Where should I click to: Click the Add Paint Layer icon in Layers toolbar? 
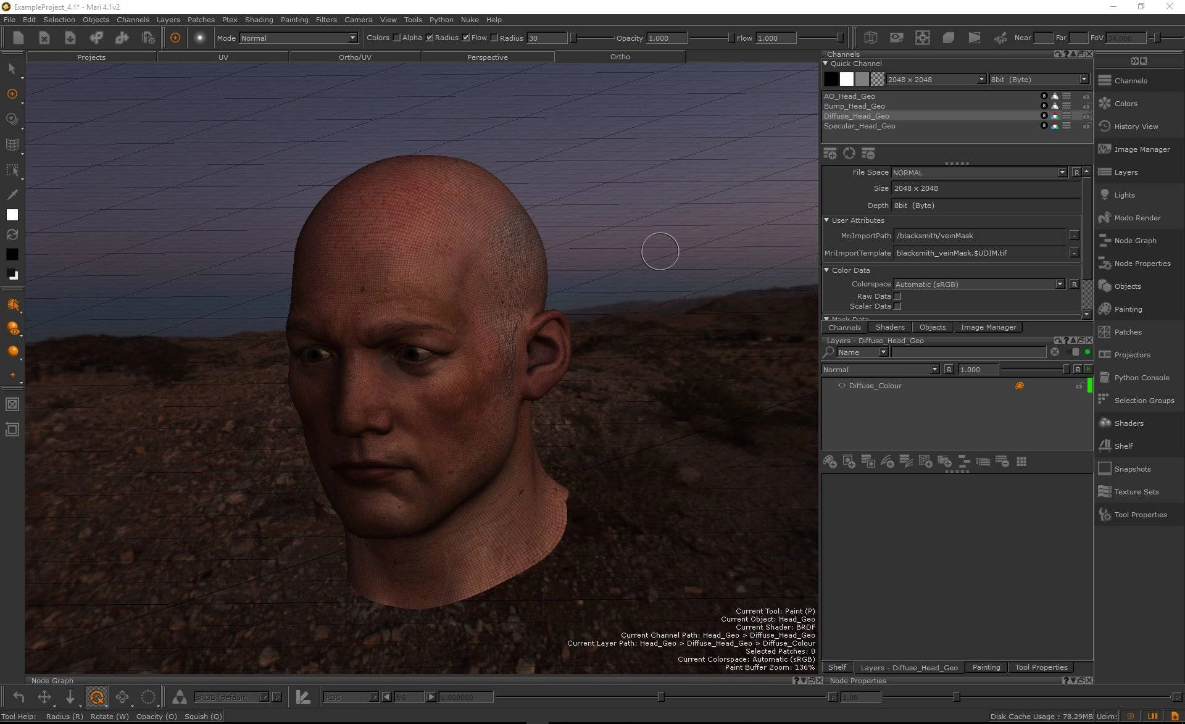pos(830,462)
